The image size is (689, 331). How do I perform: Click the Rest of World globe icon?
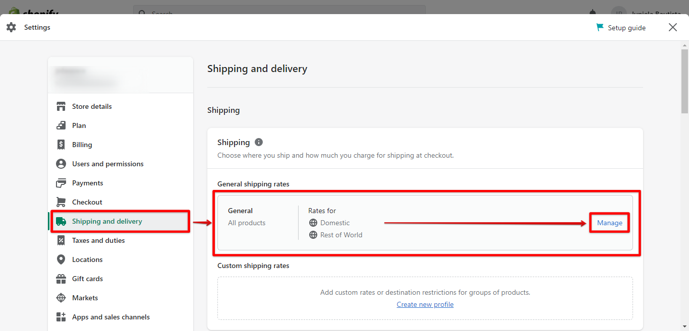coord(314,235)
